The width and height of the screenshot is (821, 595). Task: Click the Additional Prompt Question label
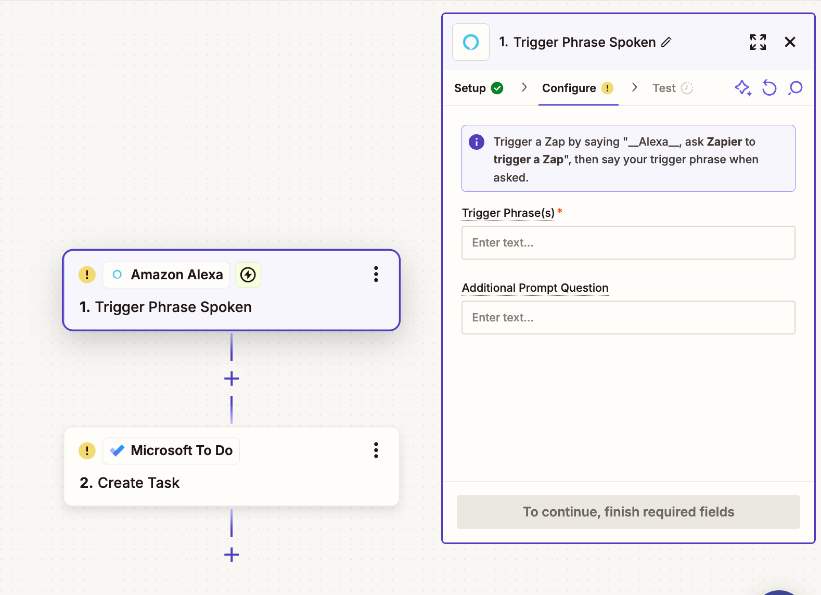[x=535, y=288]
